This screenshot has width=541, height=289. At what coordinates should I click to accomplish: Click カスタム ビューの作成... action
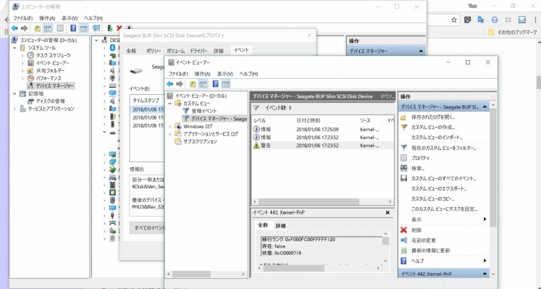[433, 127]
